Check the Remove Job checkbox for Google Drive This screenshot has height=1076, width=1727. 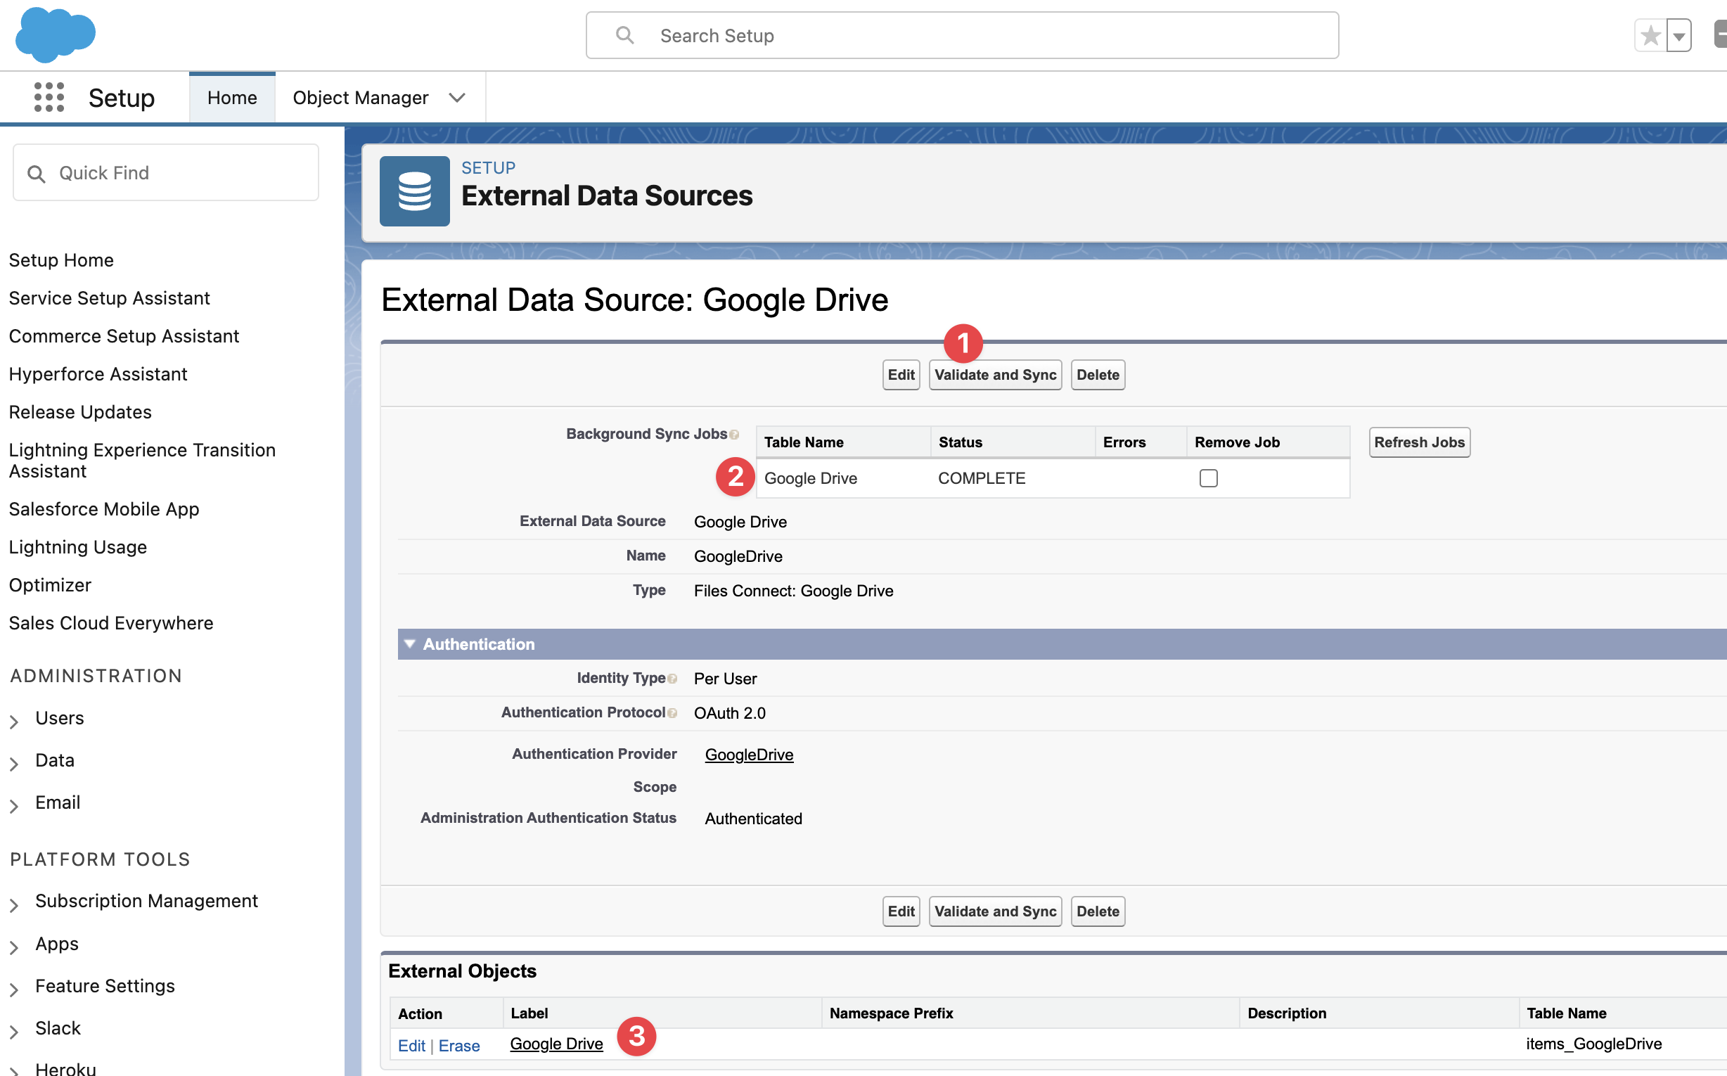[x=1207, y=478]
